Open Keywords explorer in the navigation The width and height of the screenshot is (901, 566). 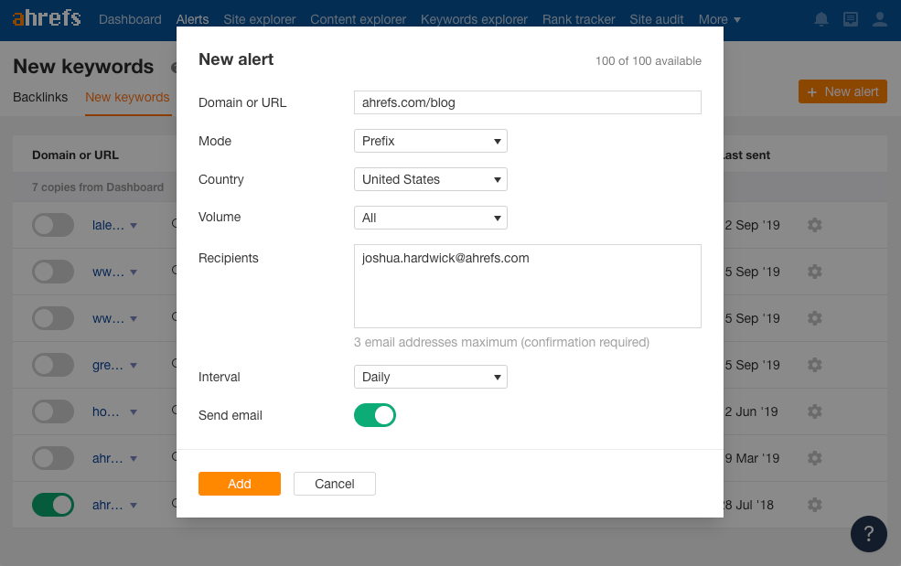click(474, 19)
